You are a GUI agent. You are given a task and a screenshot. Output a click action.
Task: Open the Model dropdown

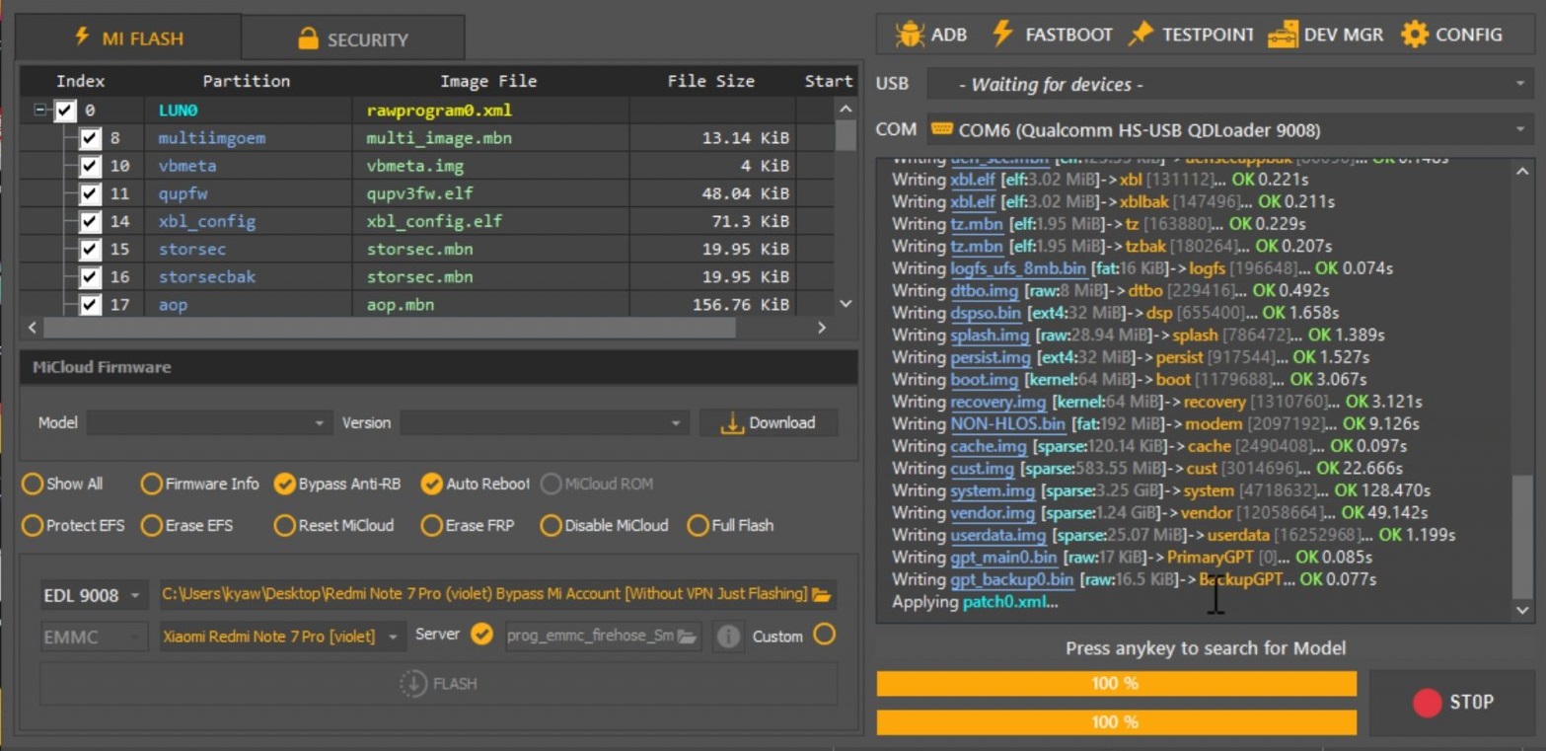pos(209,423)
